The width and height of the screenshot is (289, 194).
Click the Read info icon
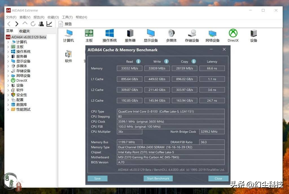point(138,61)
